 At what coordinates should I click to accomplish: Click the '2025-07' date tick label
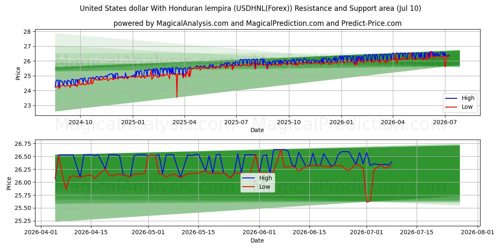click(x=236, y=122)
